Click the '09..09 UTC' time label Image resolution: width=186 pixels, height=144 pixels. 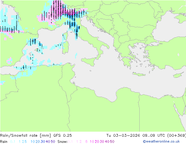pyautogui.click(x=154, y=135)
